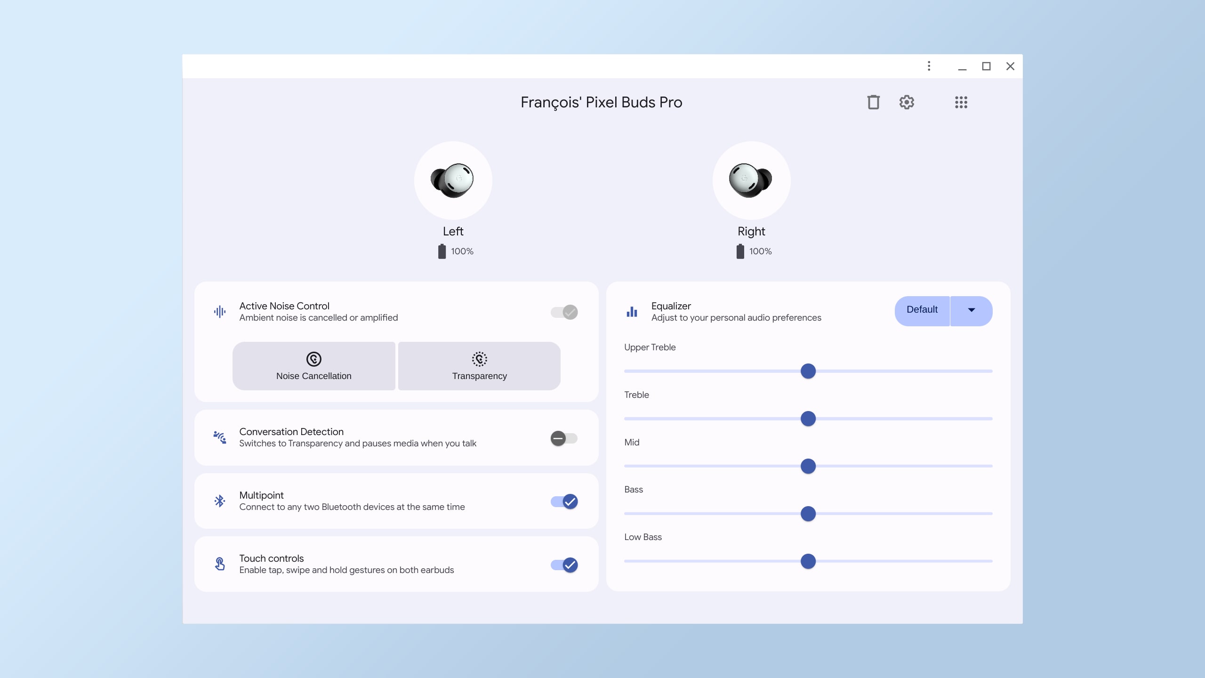Screen dimensions: 1205x678
Task: Click the Conversation Detection icon
Action: (x=219, y=437)
